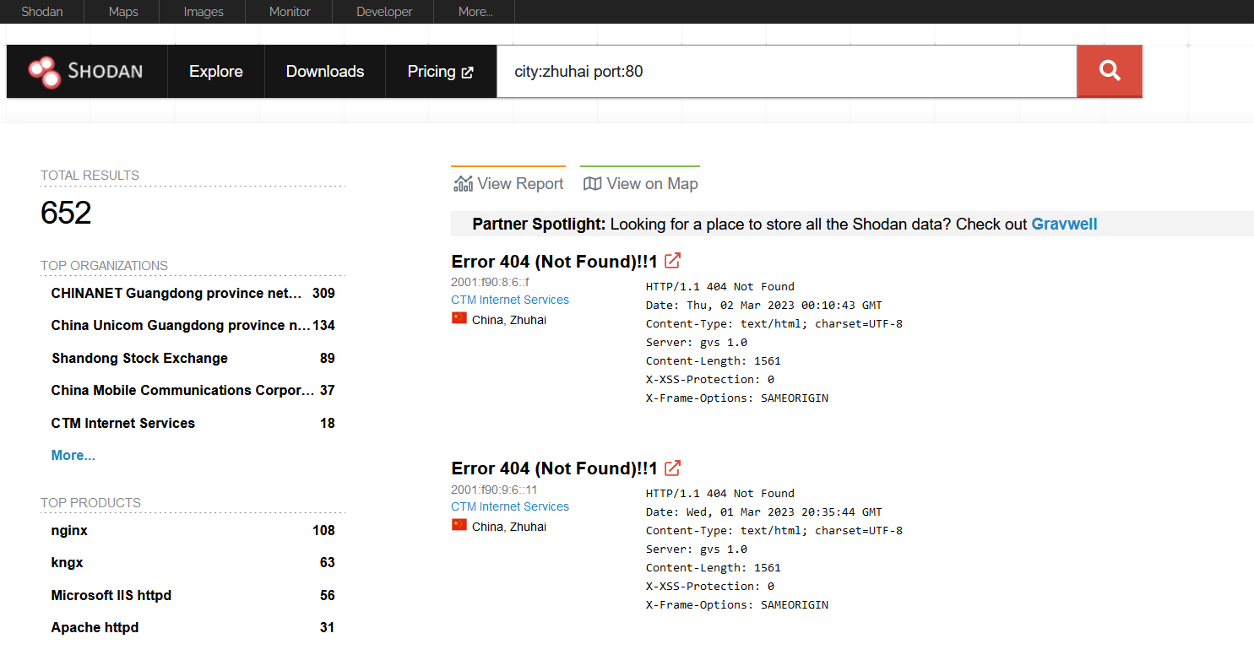Viewport: 1254px width, 655px height.
Task: Click China flag icon in first result
Action: [459, 318]
